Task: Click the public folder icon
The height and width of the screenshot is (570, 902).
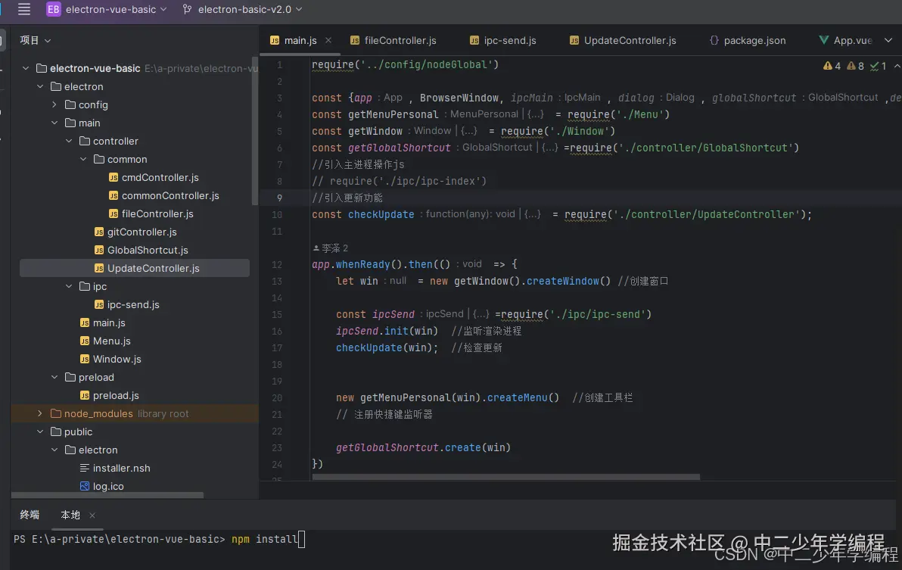Action: tap(56, 432)
